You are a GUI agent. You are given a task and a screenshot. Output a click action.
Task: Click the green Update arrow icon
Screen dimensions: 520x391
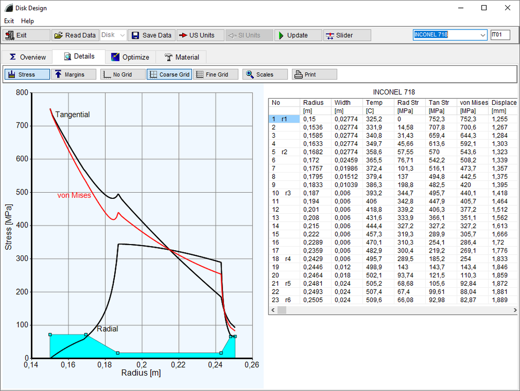tap(281, 36)
